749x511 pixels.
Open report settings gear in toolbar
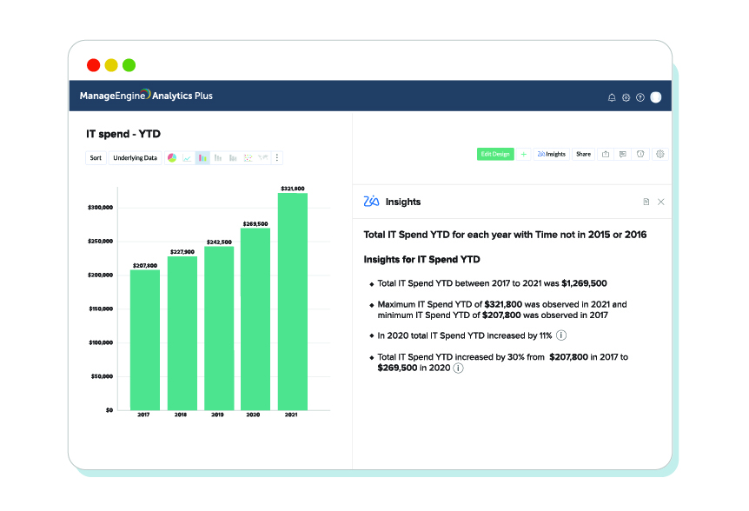click(x=660, y=154)
